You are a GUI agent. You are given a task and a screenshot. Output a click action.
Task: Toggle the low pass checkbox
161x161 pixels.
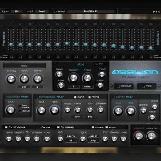click(20, 106)
